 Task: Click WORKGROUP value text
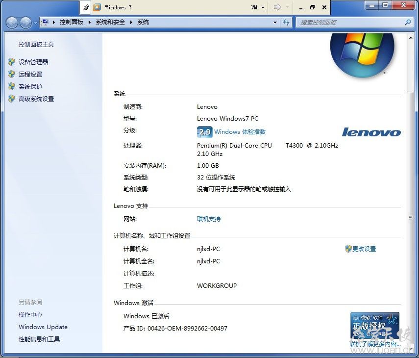[x=217, y=286]
